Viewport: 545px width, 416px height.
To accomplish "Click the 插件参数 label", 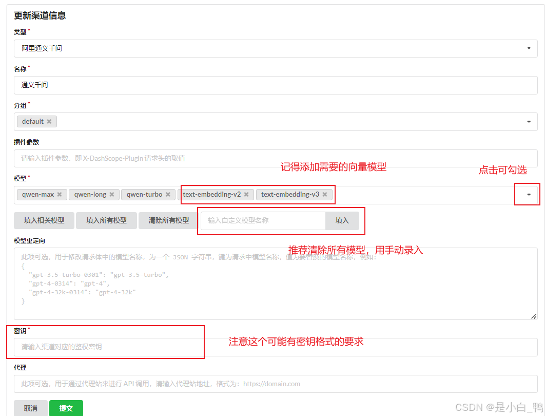I will (26, 142).
